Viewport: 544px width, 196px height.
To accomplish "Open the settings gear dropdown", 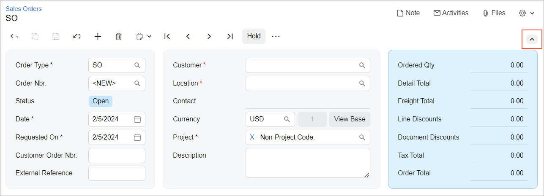I will point(527,13).
